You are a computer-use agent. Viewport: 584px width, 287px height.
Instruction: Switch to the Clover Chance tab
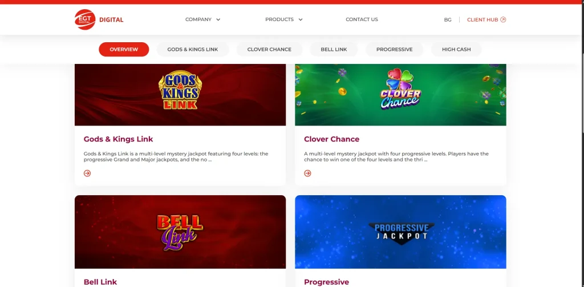click(x=269, y=49)
